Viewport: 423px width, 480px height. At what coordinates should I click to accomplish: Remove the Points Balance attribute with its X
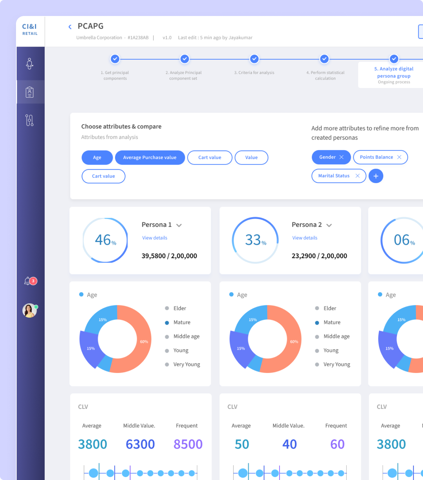(x=399, y=157)
